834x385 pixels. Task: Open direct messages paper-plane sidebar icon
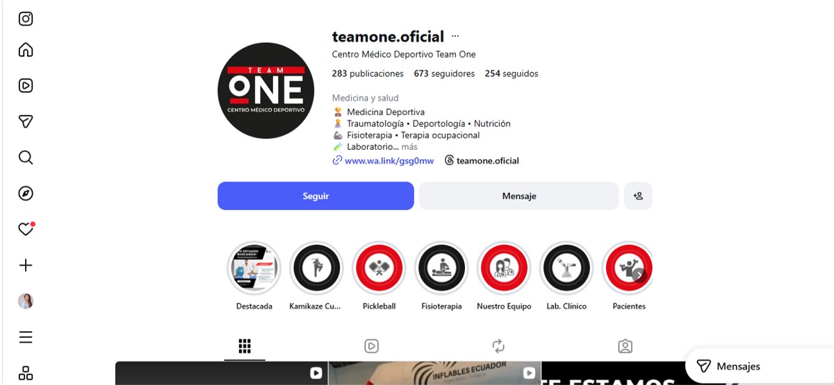pyautogui.click(x=26, y=121)
